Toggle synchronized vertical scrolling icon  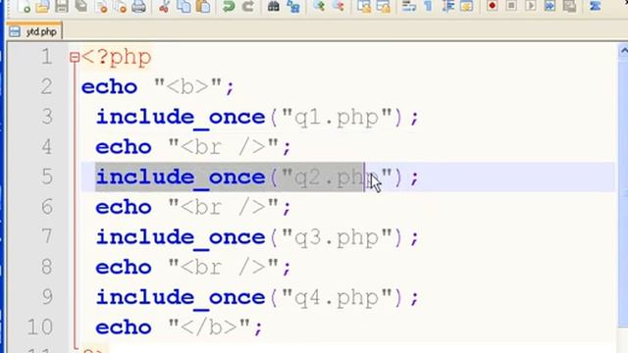tap(364, 6)
